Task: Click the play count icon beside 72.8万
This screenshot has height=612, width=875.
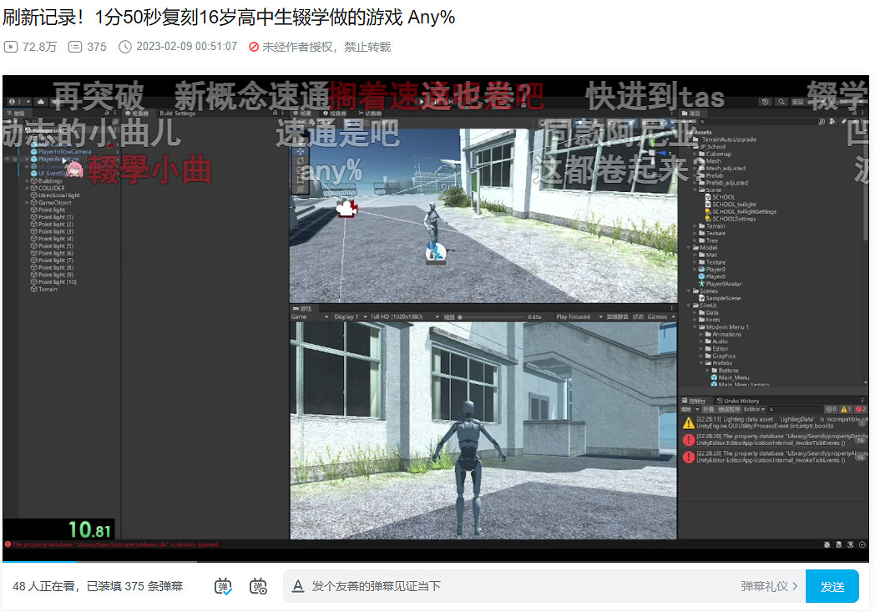Action: click(x=11, y=47)
